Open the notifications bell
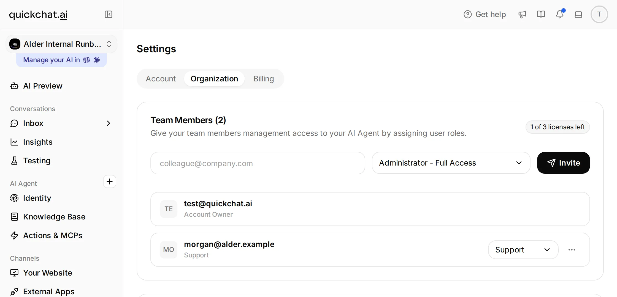The height and width of the screenshot is (297, 617). coord(560,14)
